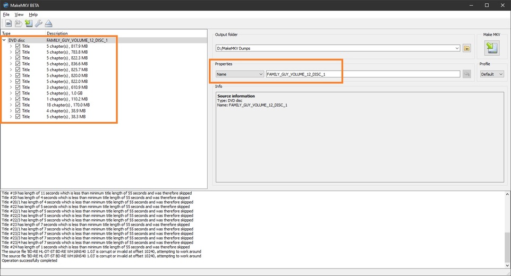Toggle checkbox for the 836.6 MB title
The width and height of the screenshot is (511, 276).
point(18,64)
